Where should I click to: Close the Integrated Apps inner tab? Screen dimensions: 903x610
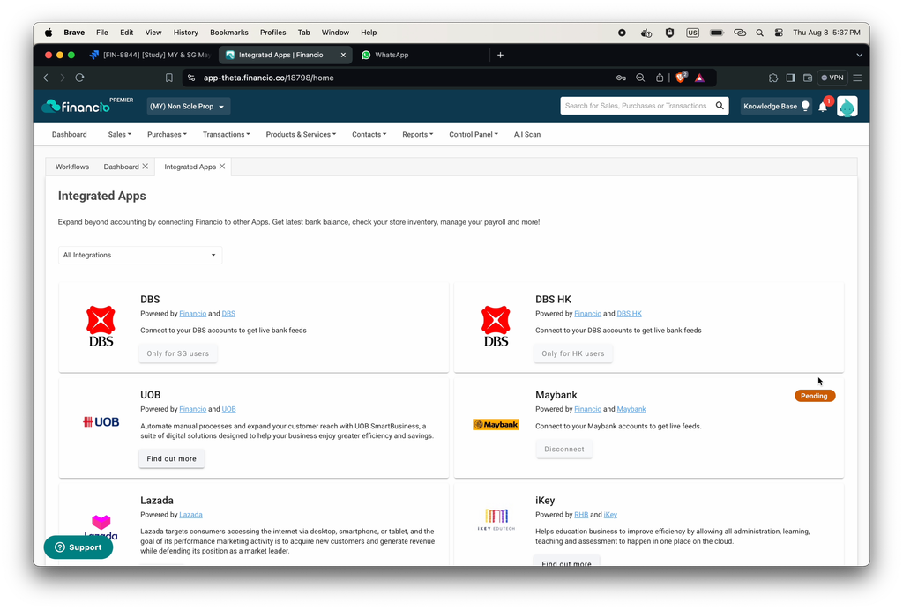(222, 167)
